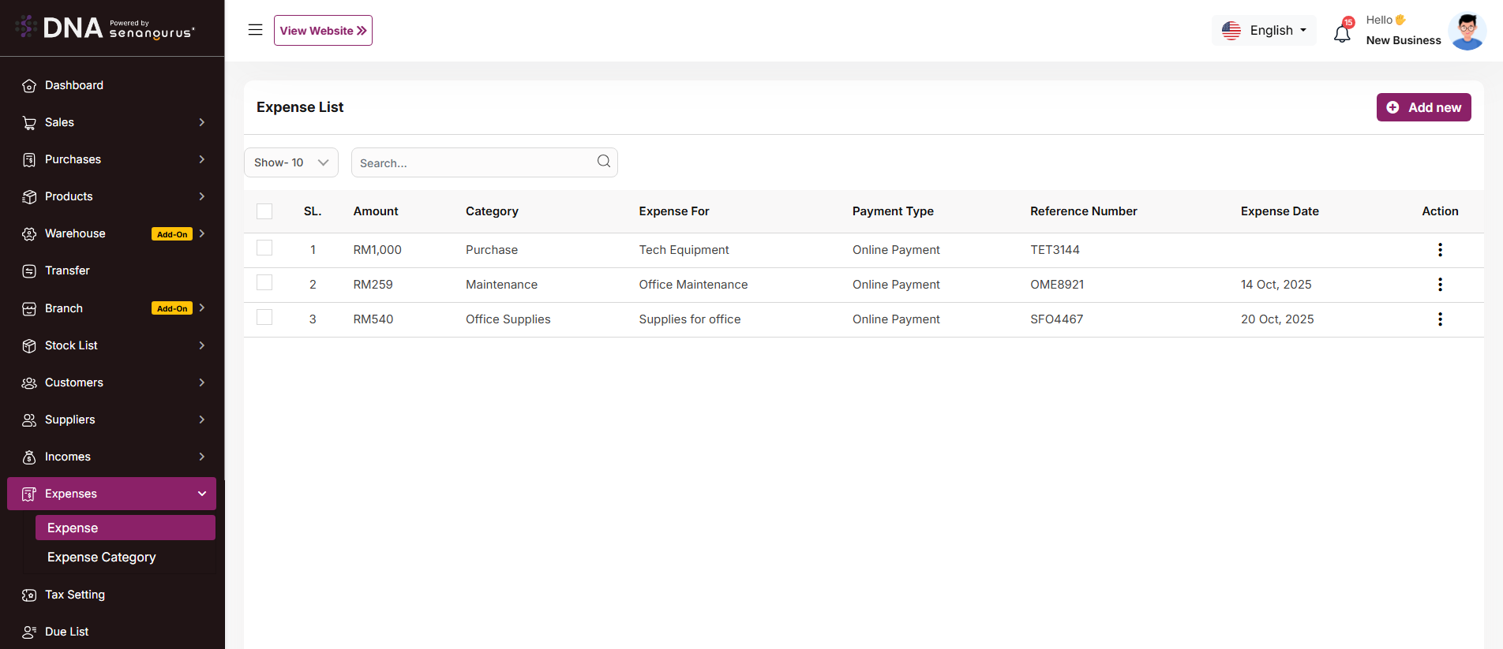Click the search magnifier icon

603,162
